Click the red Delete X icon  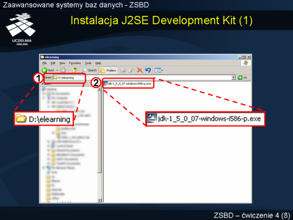click(x=139, y=70)
